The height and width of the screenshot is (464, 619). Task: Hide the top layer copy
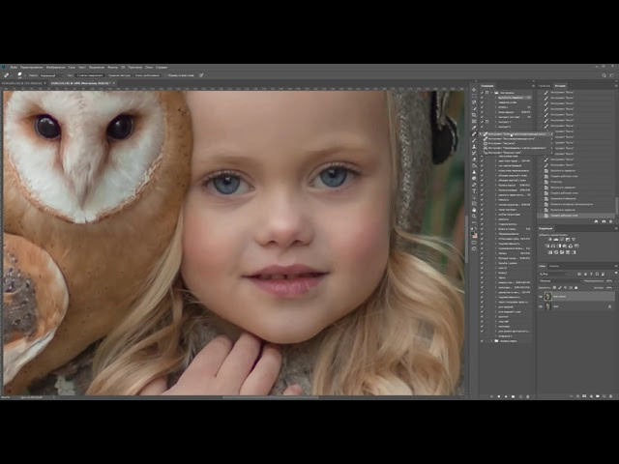click(x=541, y=297)
